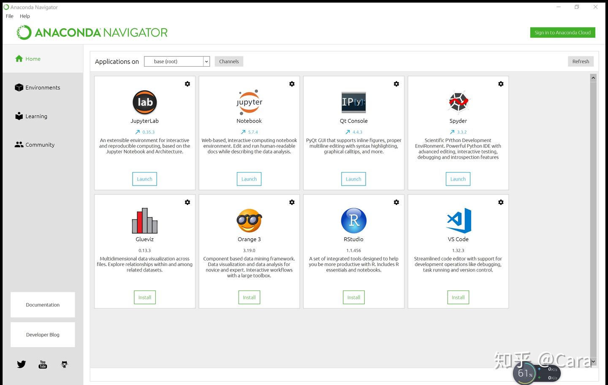Image resolution: width=608 pixels, height=385 pixels.
Task: Open JupyterLab version 0.35.3 update arrow
Action: [x=138, y=132]
